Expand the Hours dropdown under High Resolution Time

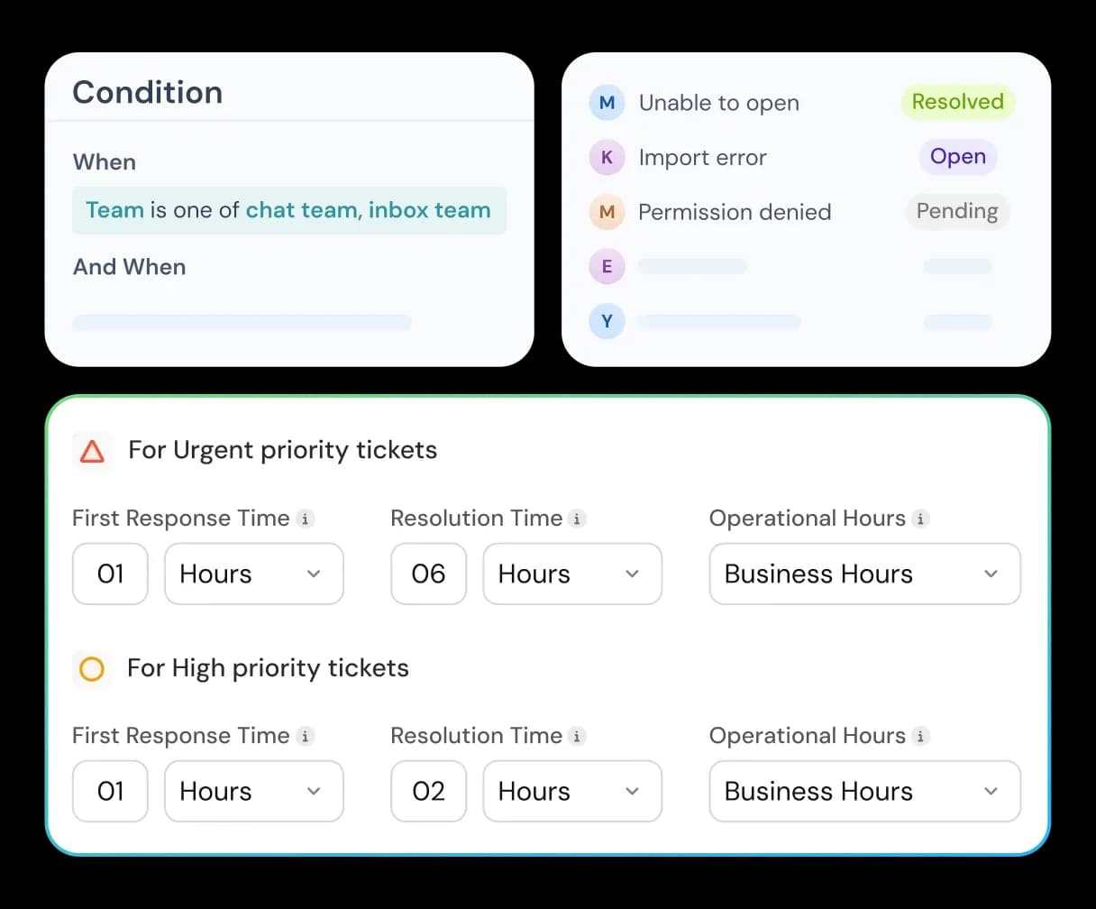point(572,792)
